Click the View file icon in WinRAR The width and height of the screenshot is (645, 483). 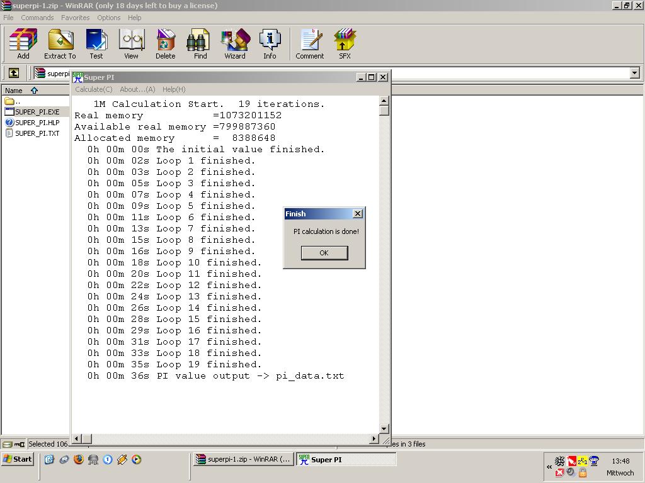click(131, 44)
